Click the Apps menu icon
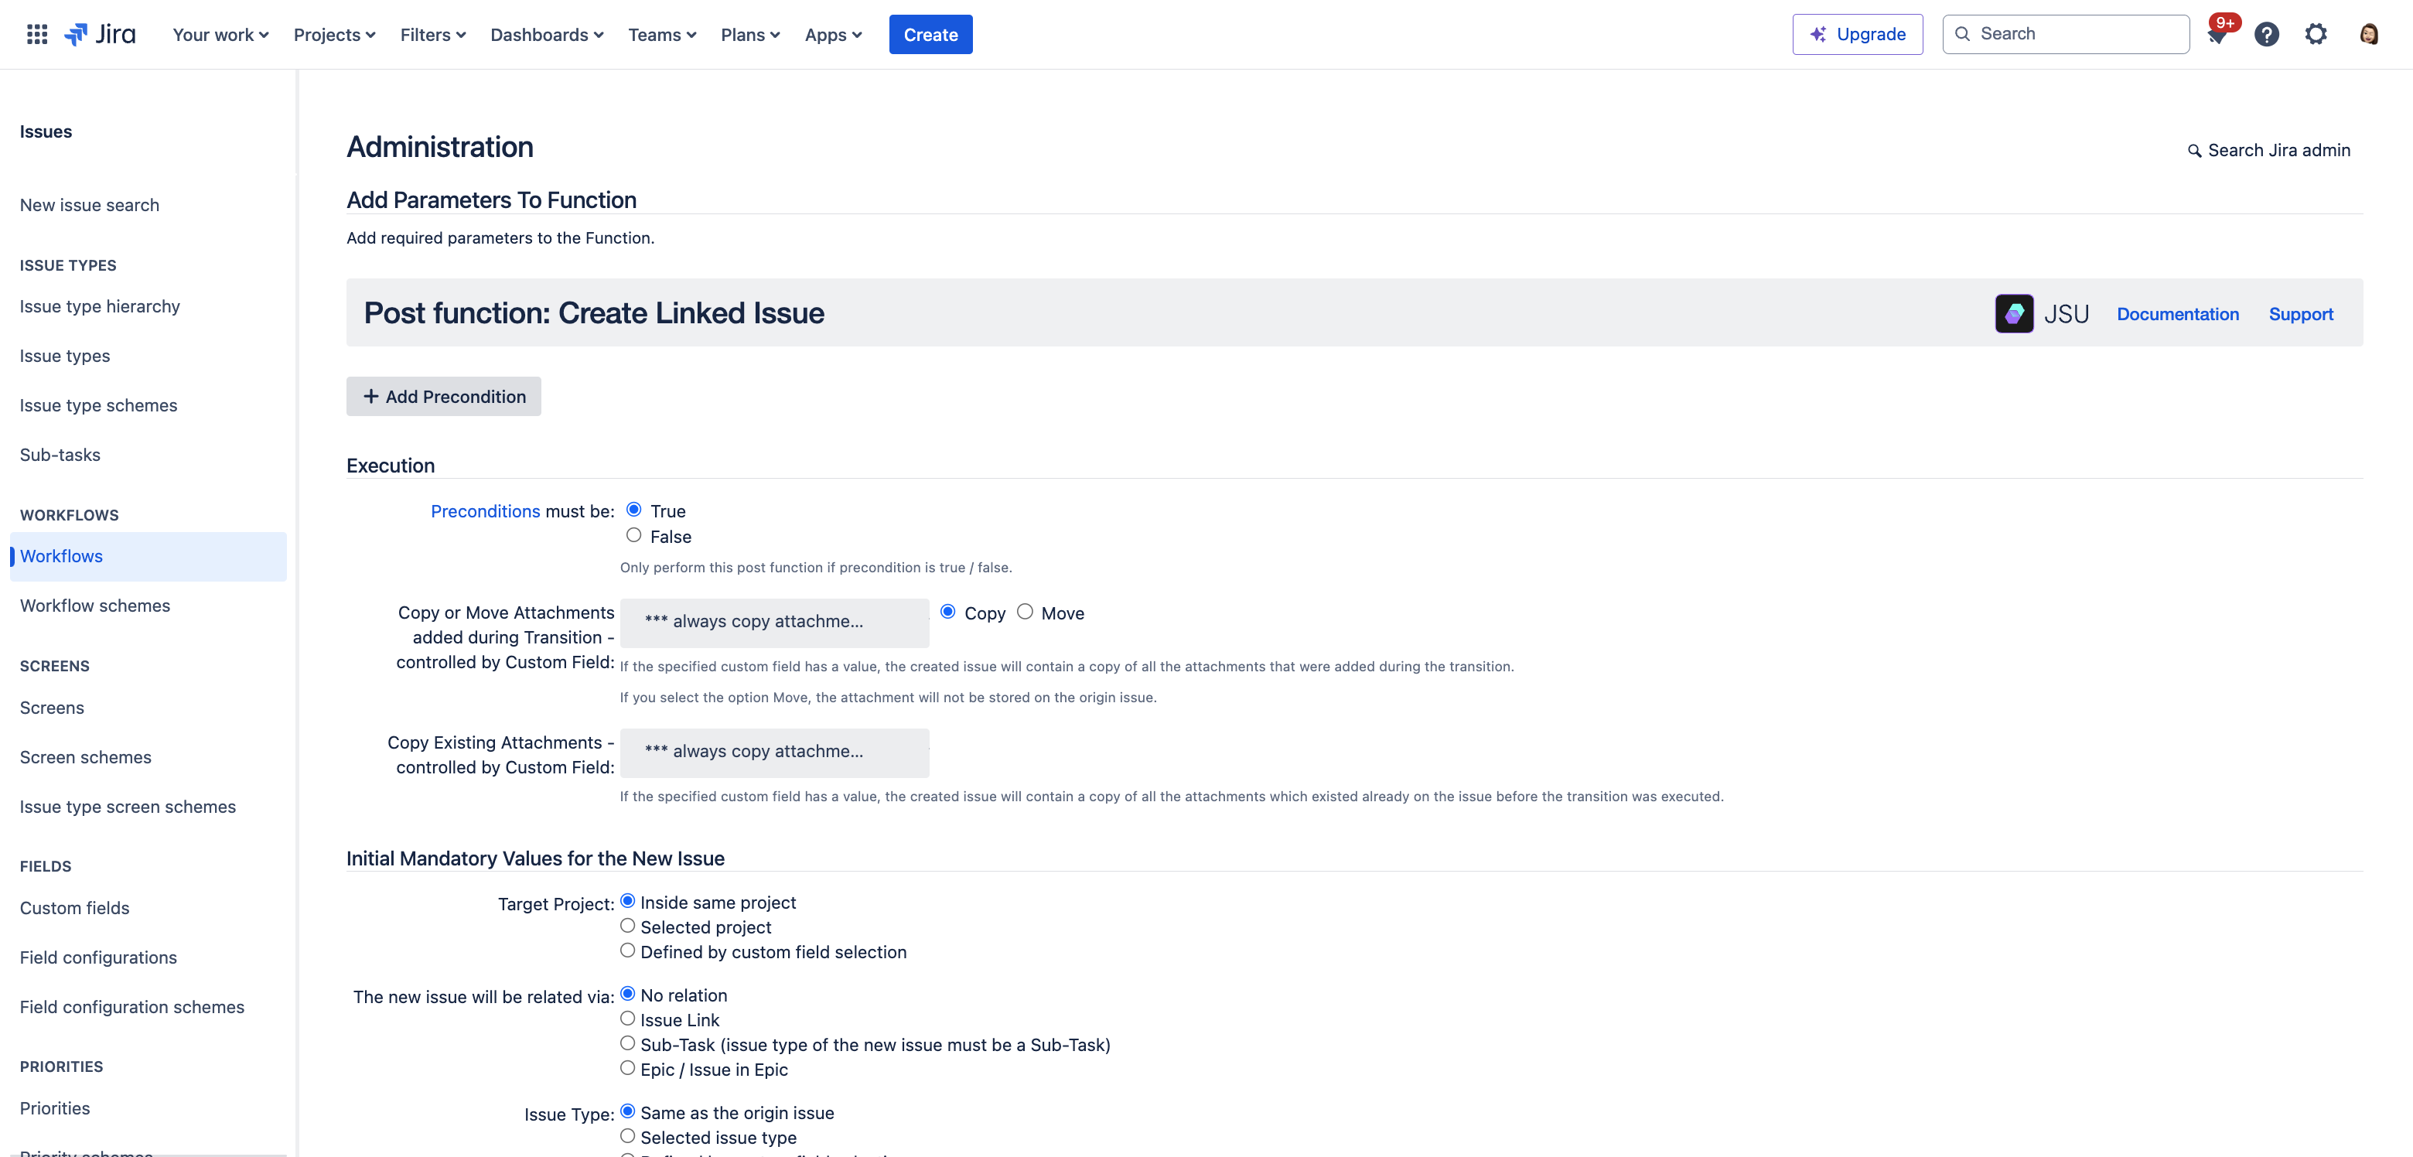Screen dimensions: 2413x1157 tap(831, 34)
